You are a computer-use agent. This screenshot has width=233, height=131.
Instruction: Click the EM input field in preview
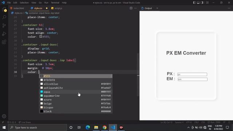pyautogui.click(x=193, y=79)
